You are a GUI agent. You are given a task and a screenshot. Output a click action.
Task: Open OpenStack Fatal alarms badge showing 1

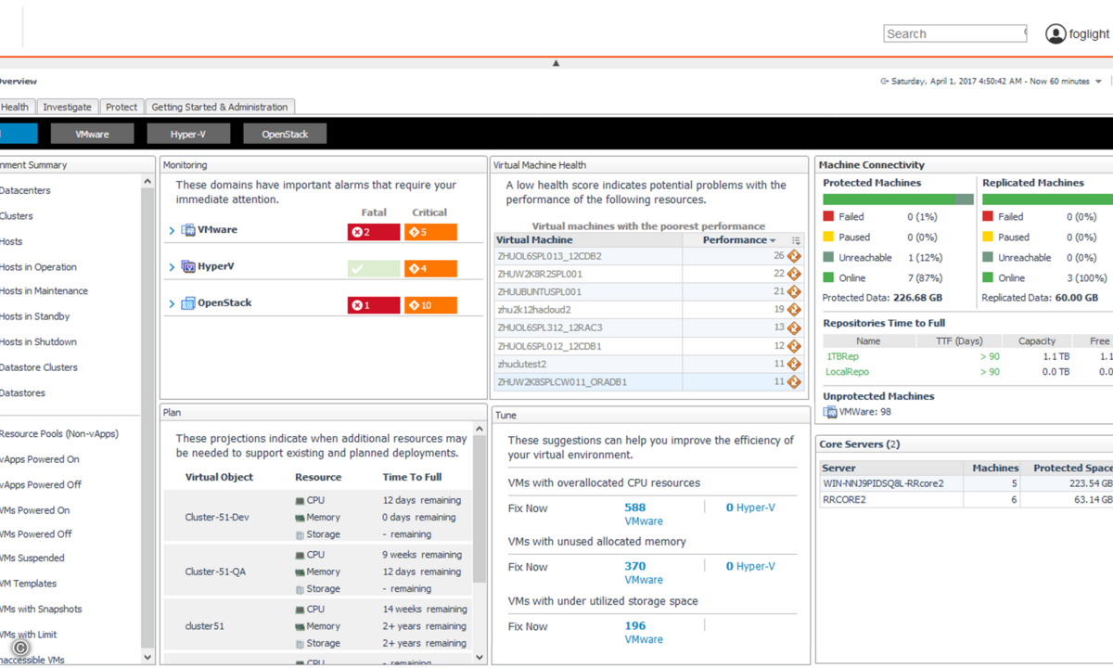click(374, 305)
